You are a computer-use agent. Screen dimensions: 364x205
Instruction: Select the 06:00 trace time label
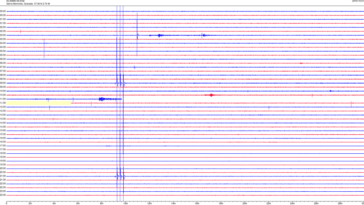3,59
